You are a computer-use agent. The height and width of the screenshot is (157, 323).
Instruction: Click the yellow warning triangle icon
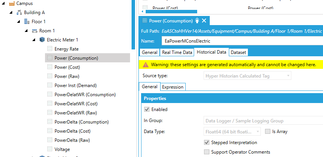146,65
